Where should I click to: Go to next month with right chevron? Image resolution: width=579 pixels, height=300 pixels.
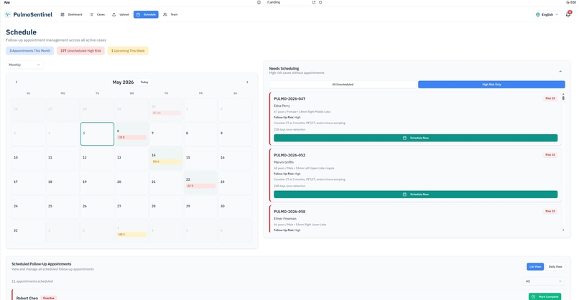247,82
